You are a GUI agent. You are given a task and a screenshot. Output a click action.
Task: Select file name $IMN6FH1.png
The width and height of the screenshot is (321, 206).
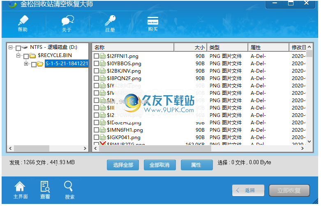[125, 130]
